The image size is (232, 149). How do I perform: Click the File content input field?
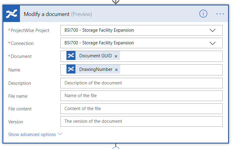pos(141,109)
